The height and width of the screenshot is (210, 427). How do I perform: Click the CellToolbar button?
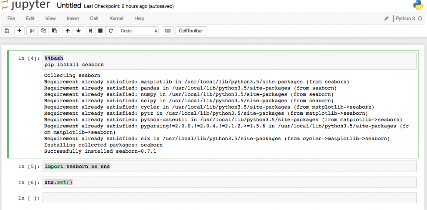(191, 31)
